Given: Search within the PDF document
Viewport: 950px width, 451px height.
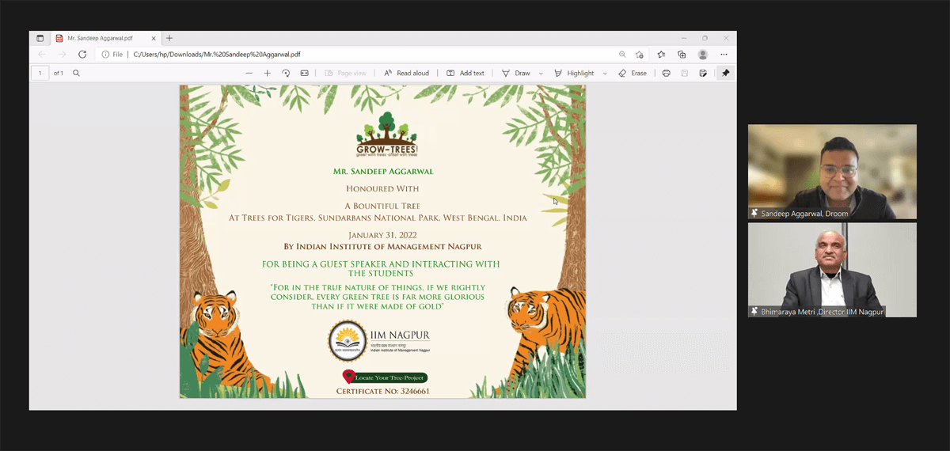Looking at the screenshot, I should [x=77, y=73].
